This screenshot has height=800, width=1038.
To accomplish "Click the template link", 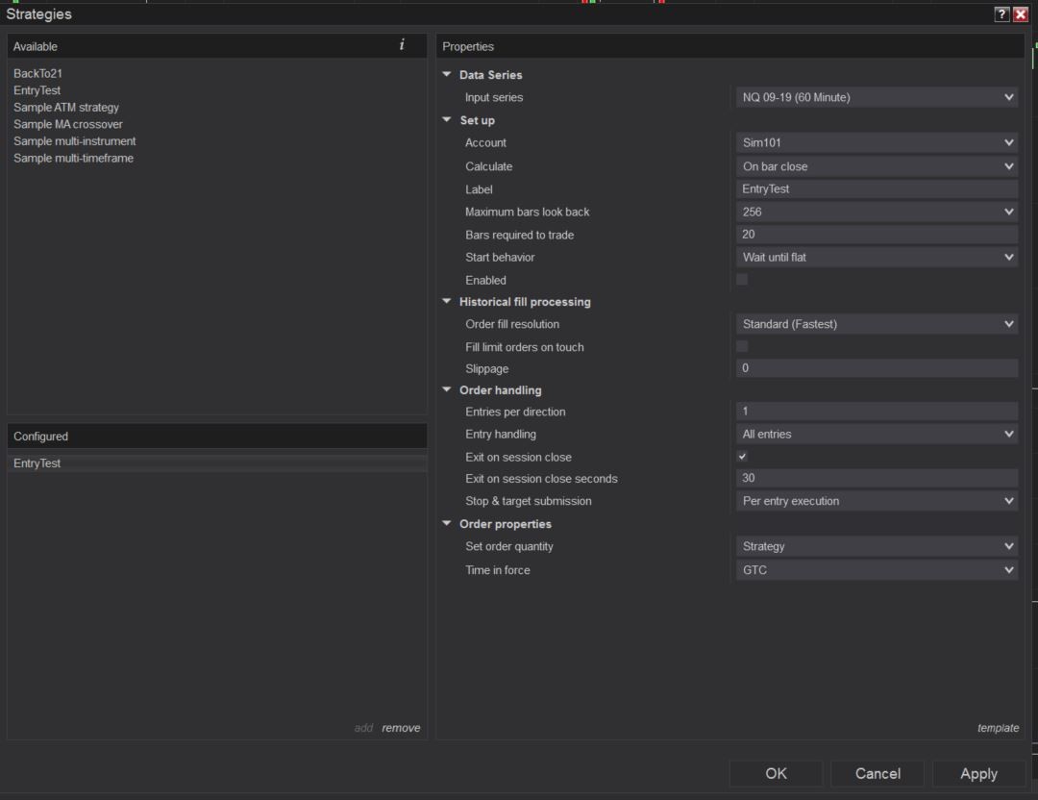I will [x=998, y=728].
